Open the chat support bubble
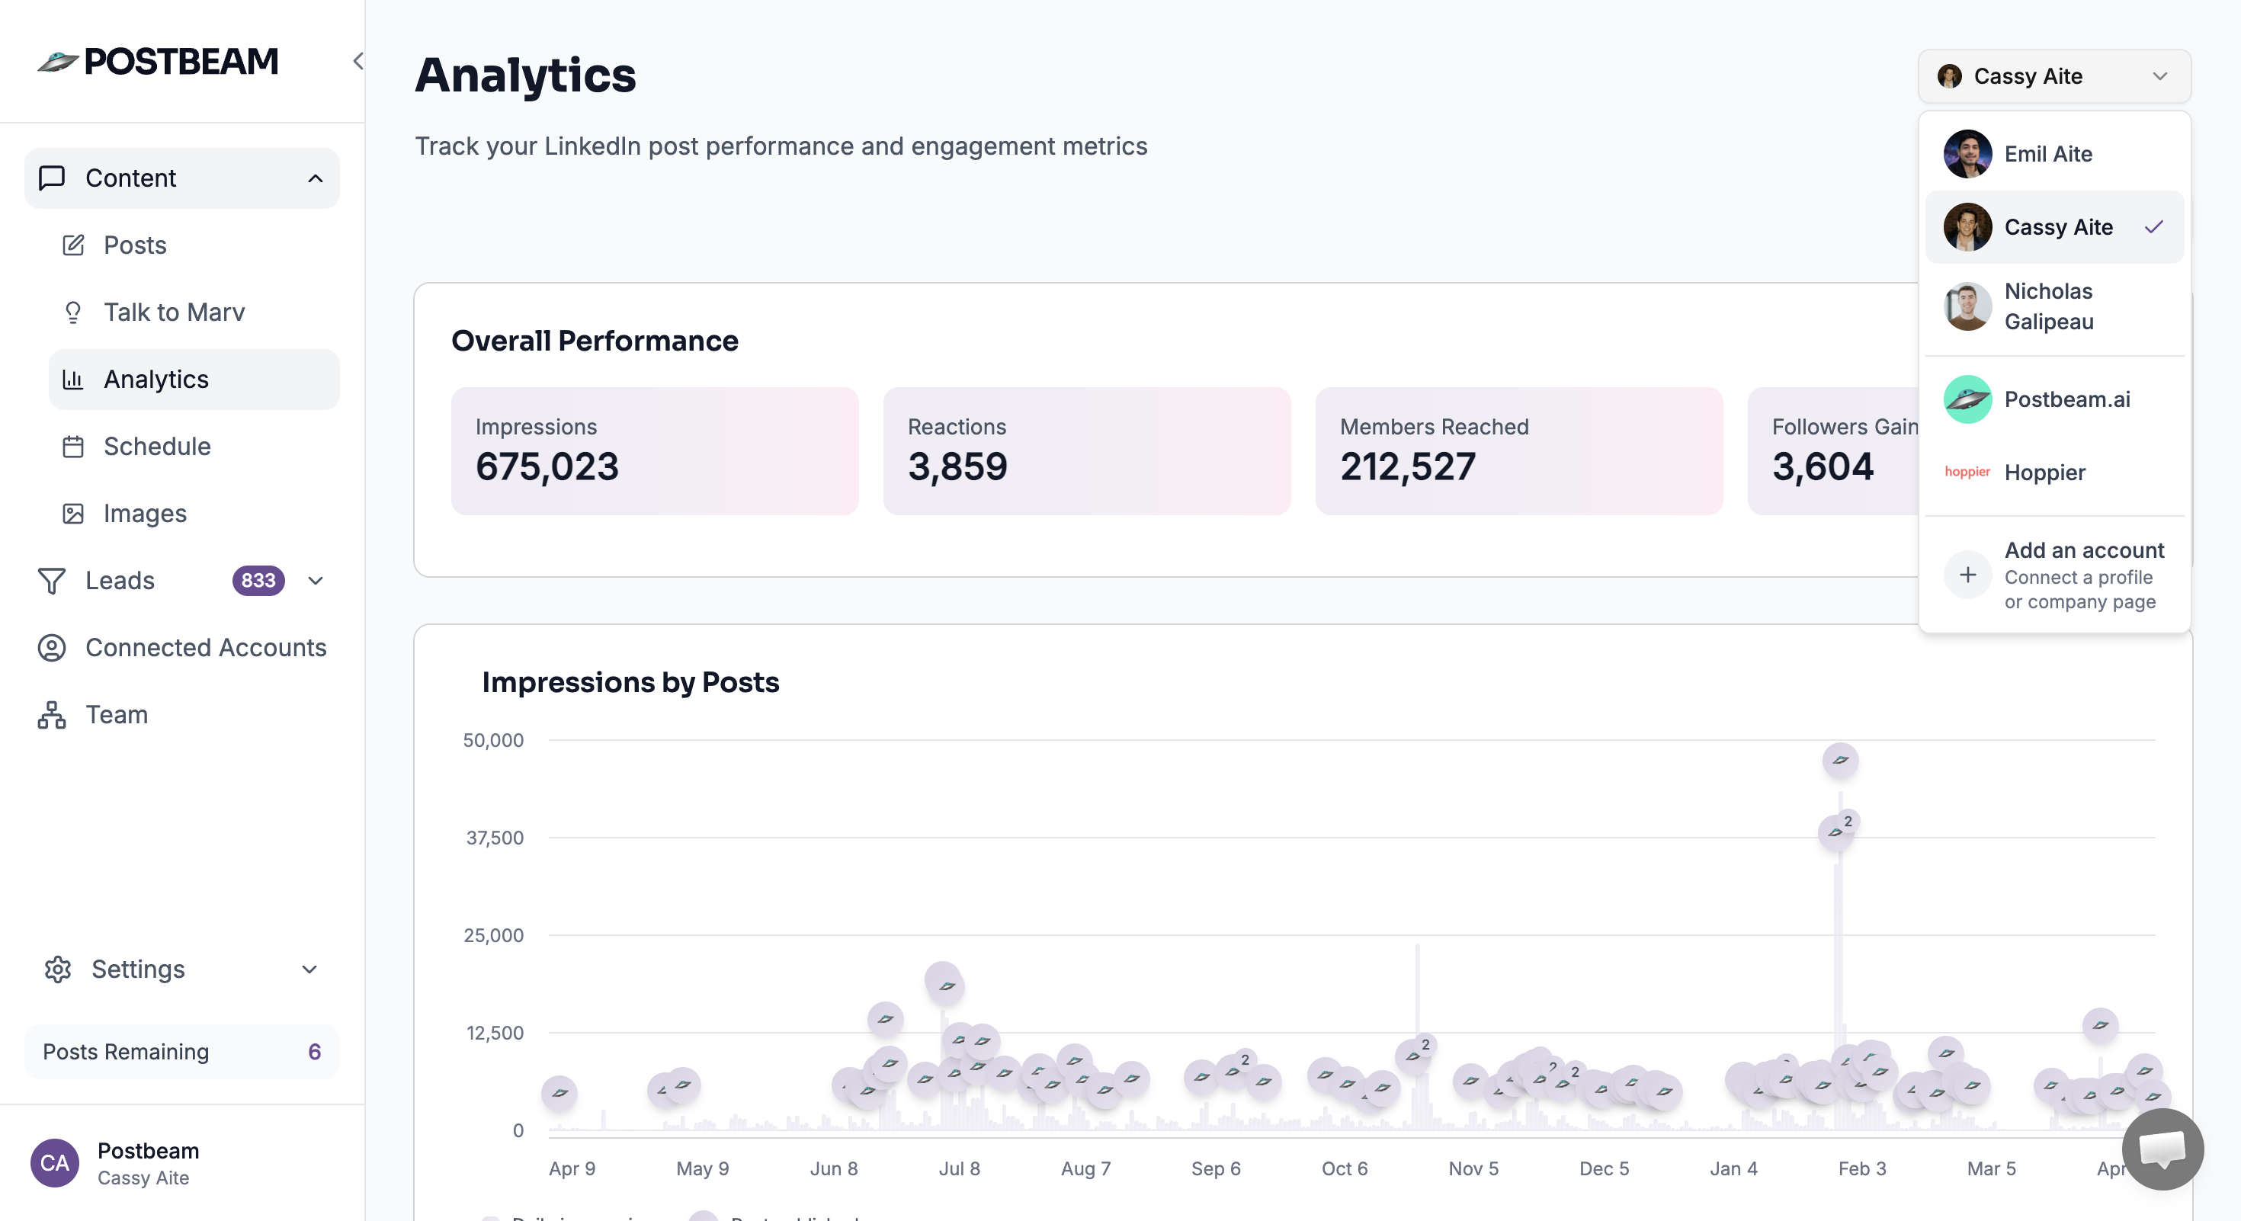 2162,1149
